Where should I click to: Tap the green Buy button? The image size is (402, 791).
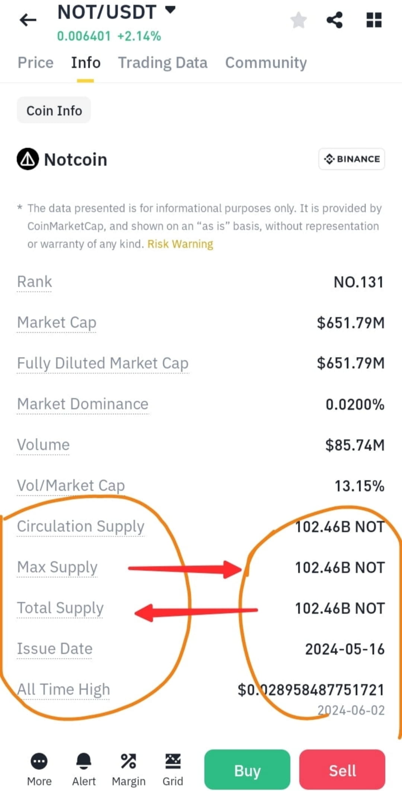pos(247,770)
